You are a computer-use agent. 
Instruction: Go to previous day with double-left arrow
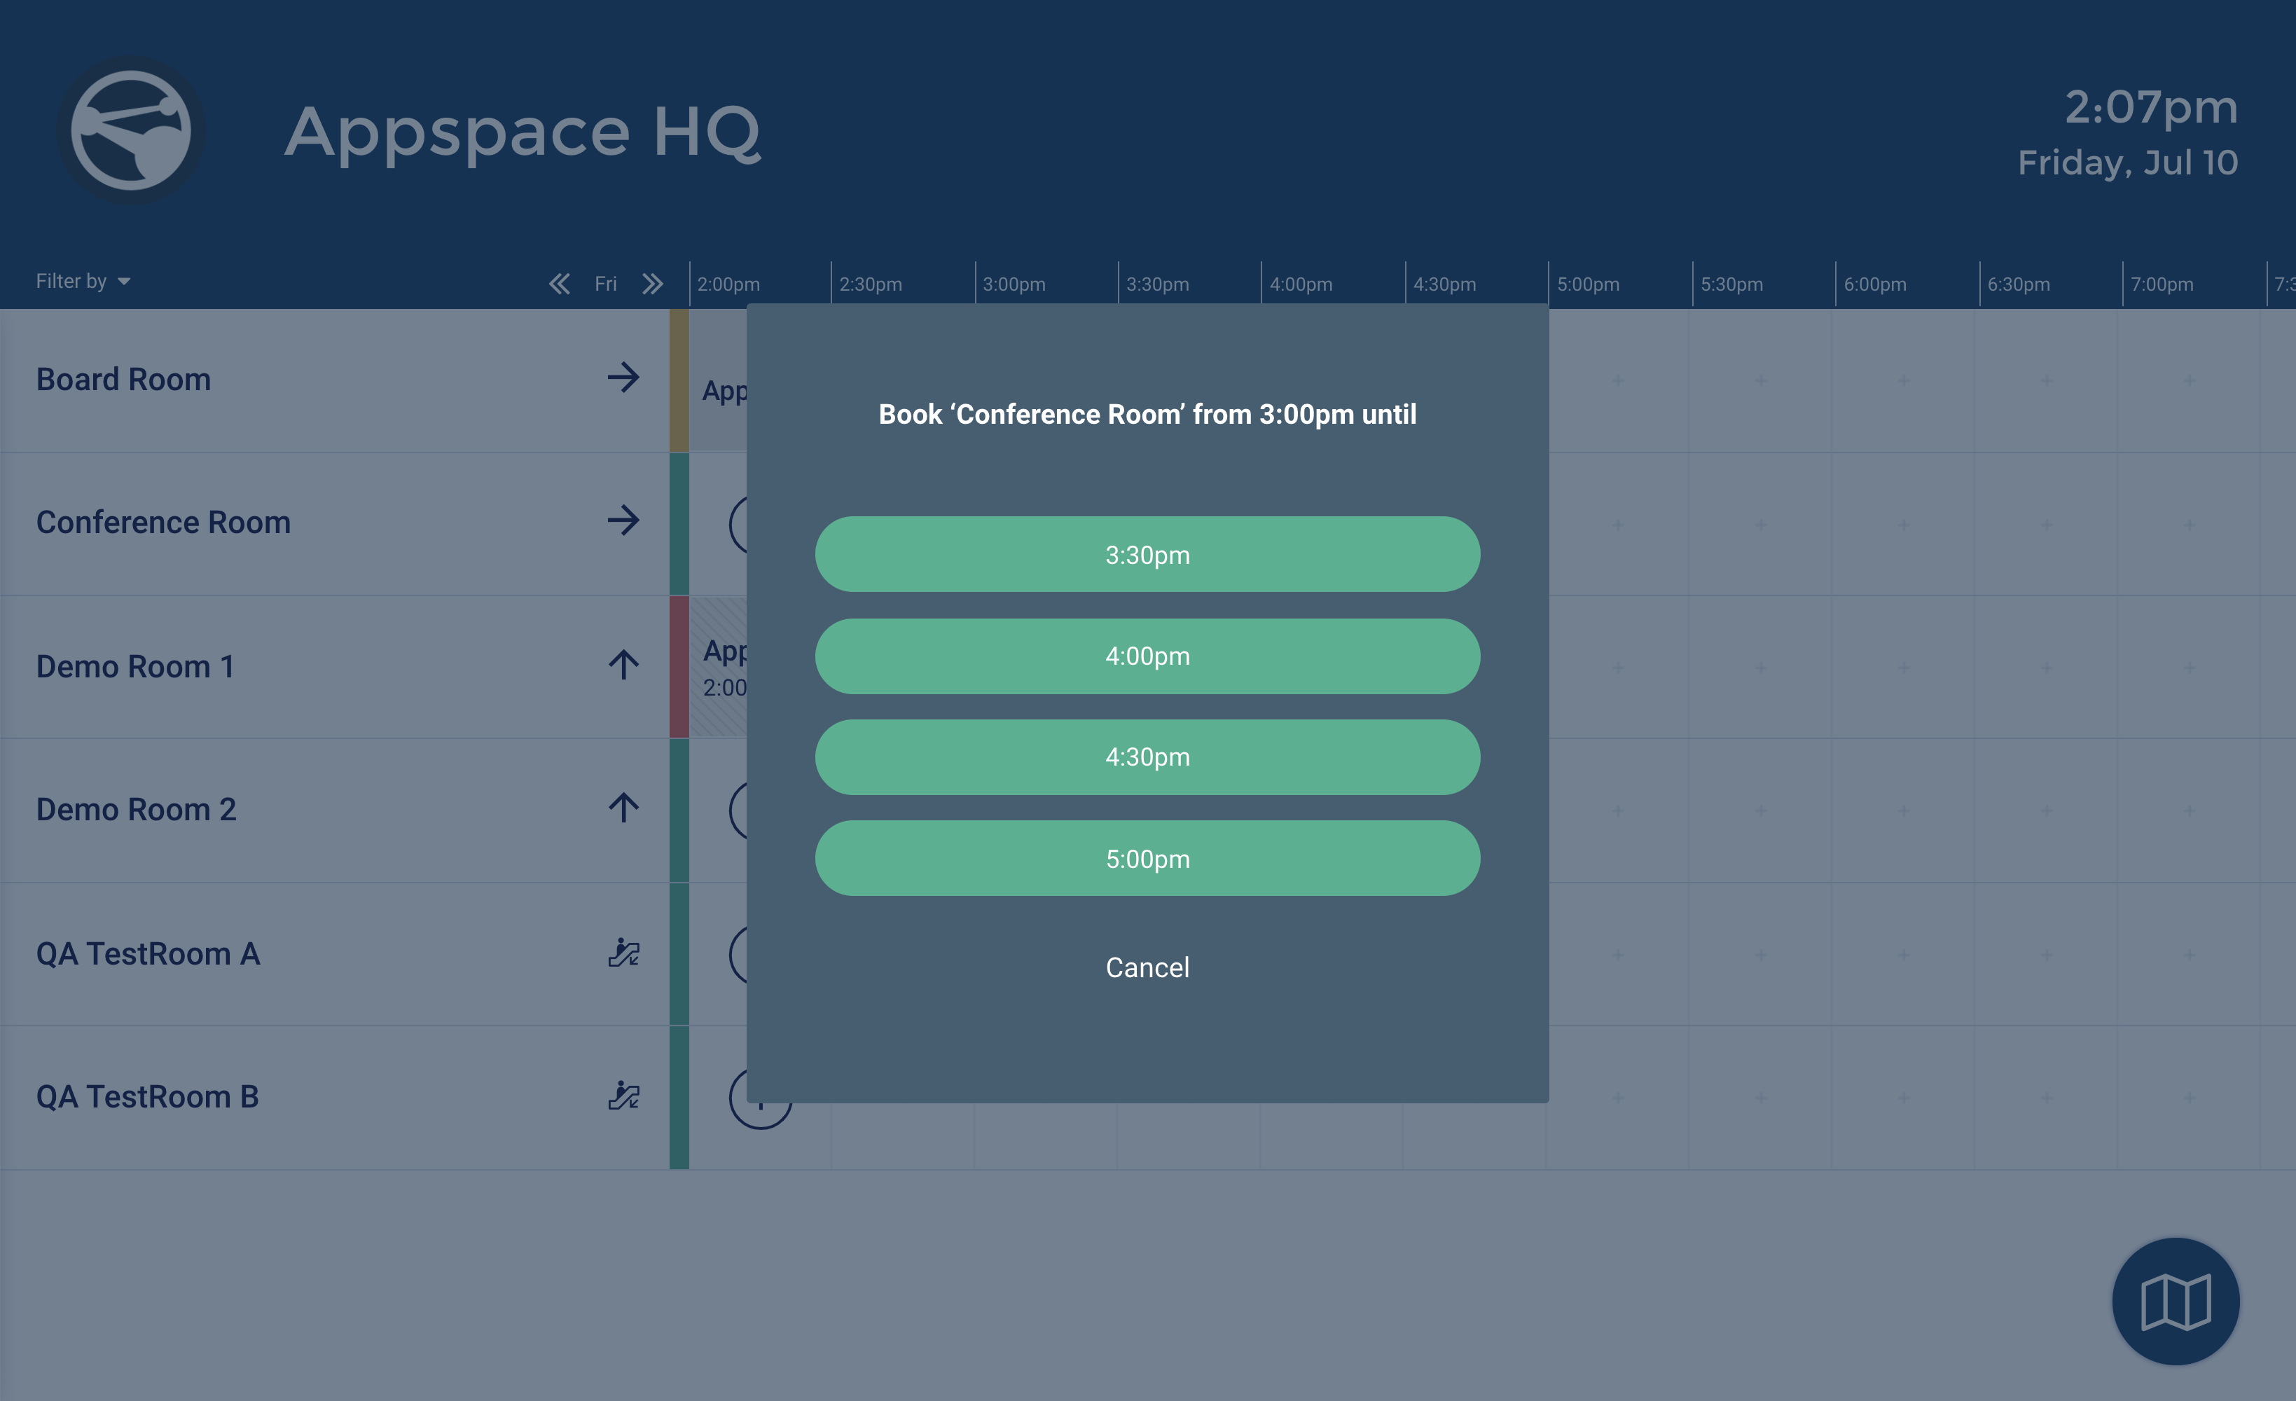[559, 284]
